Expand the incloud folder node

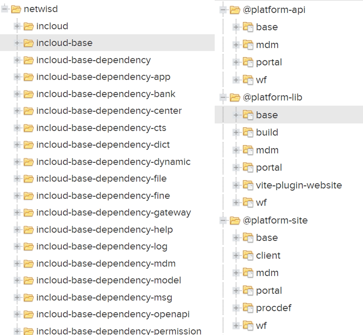click(17, 26)
